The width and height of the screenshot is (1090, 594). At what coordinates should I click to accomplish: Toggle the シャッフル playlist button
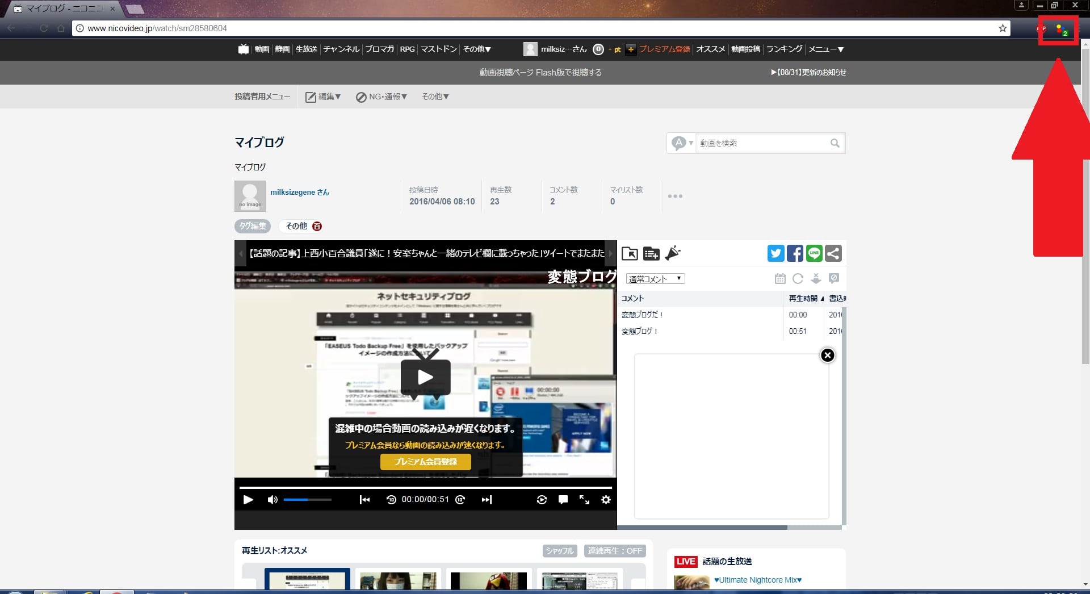[x=560, y=551]
